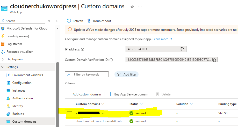Open Microsoft Defender for Cloud
The height and width of the screenshot is (127, 238).
point(27,28)
